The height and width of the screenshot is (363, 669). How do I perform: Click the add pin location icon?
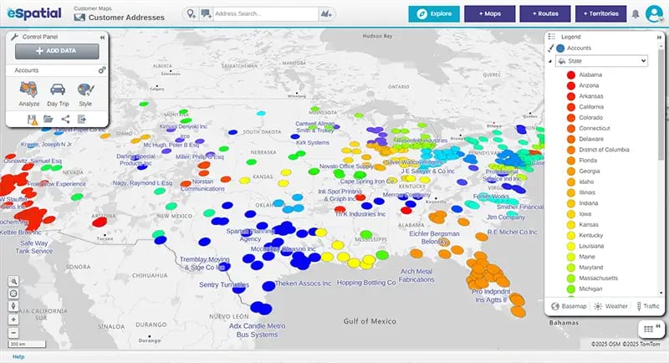[192, 13]
